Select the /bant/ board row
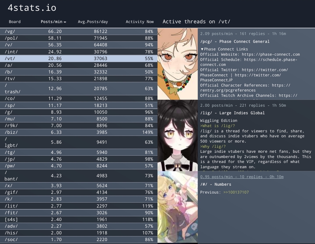This screenshot has width=315, height=244. click(79, 176)
